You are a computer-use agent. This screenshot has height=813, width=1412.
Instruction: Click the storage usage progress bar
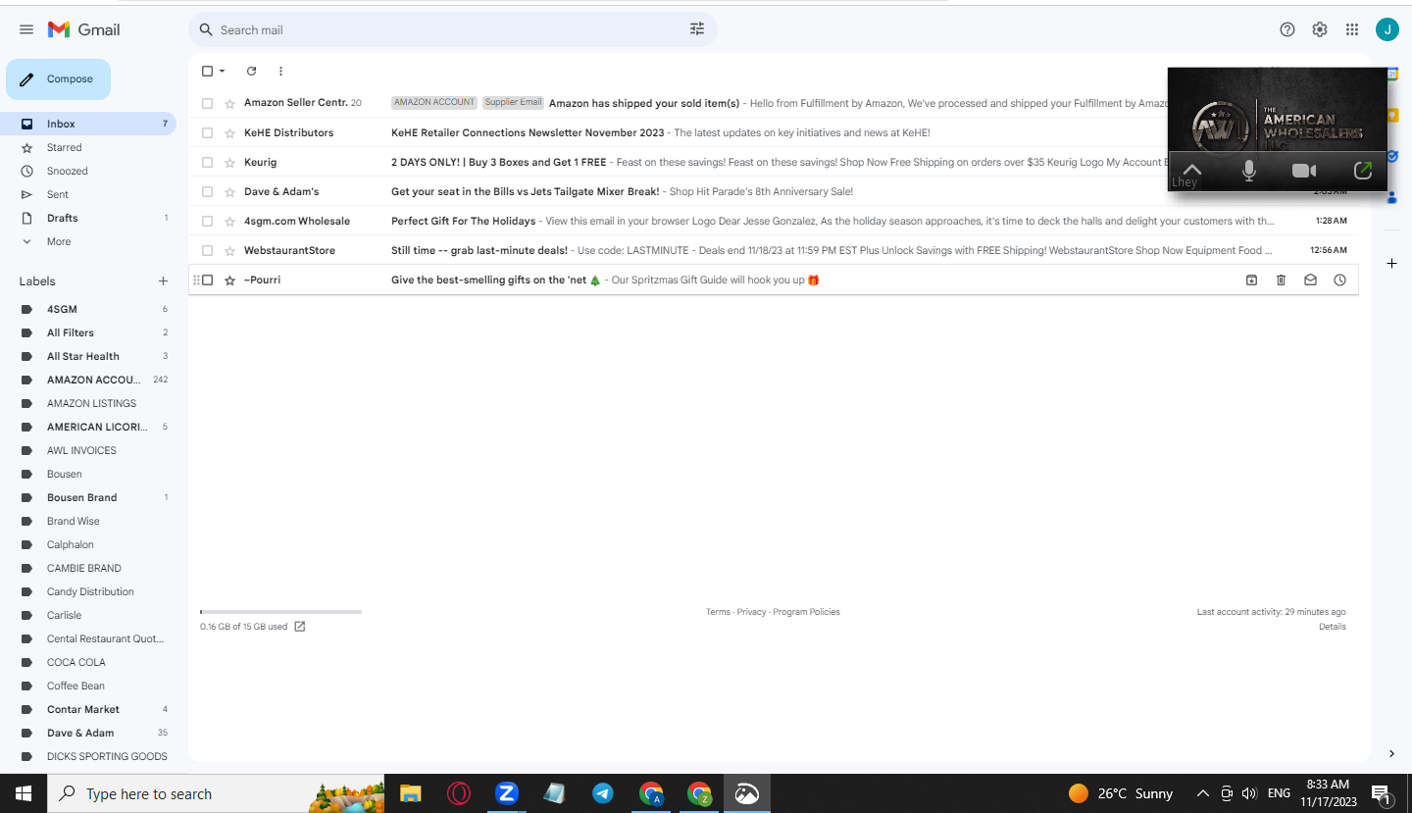point(280,612)
